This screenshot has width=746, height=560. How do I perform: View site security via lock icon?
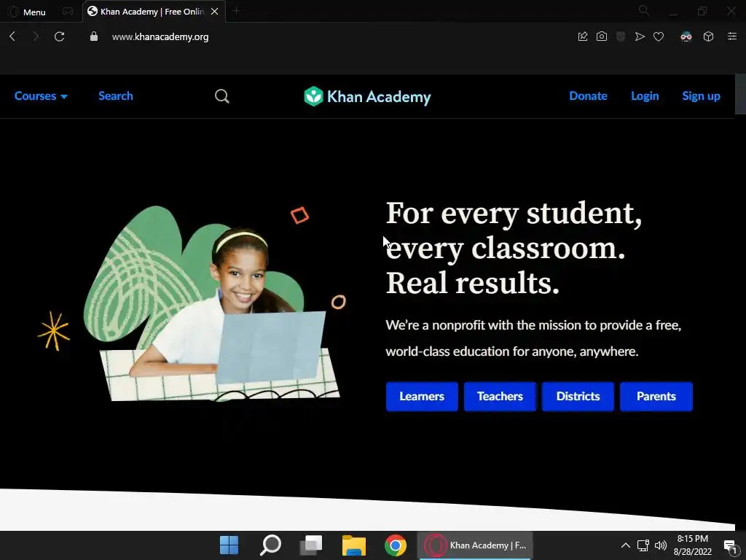click(x=94, y=36)
